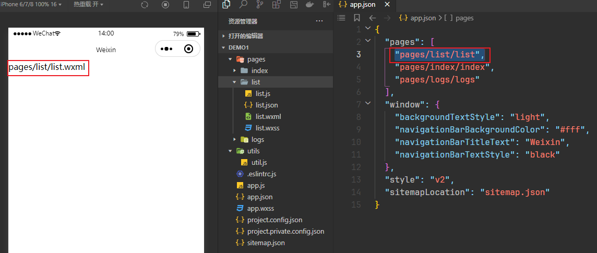Click the Docker whale icon
The height and width of the screenshot is (253, 597).
tap(311, 5)
